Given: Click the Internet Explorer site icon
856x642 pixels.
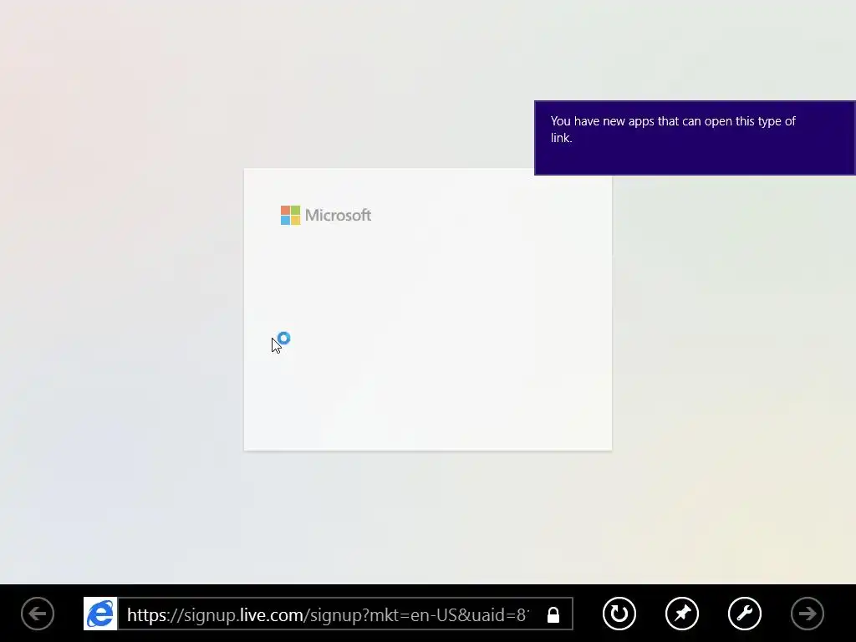Looking at the screenshot, I should coord(100,614).
